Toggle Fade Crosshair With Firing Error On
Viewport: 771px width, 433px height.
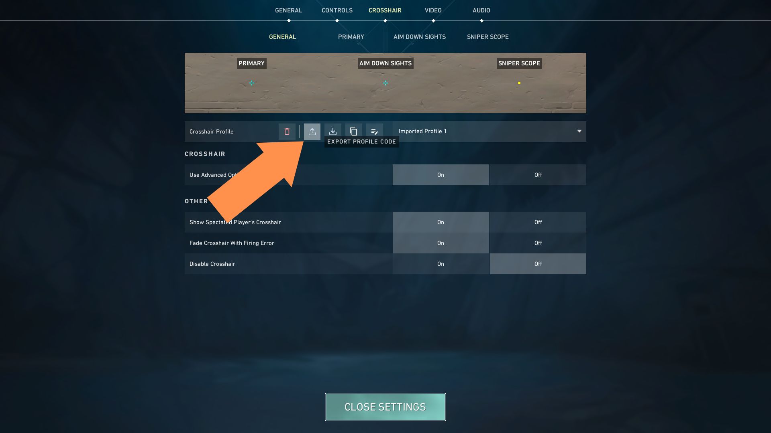[x=441, y=243]
